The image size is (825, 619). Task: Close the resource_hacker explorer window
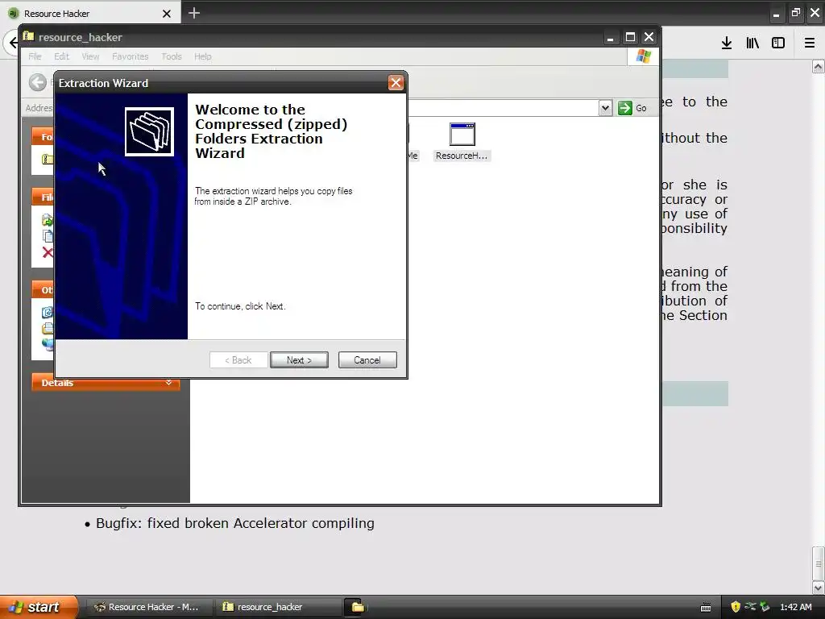point(649,37)
